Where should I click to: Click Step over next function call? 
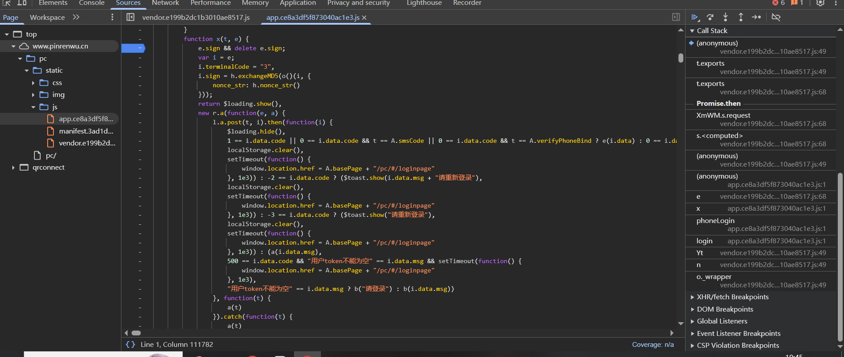click(710, 17)
